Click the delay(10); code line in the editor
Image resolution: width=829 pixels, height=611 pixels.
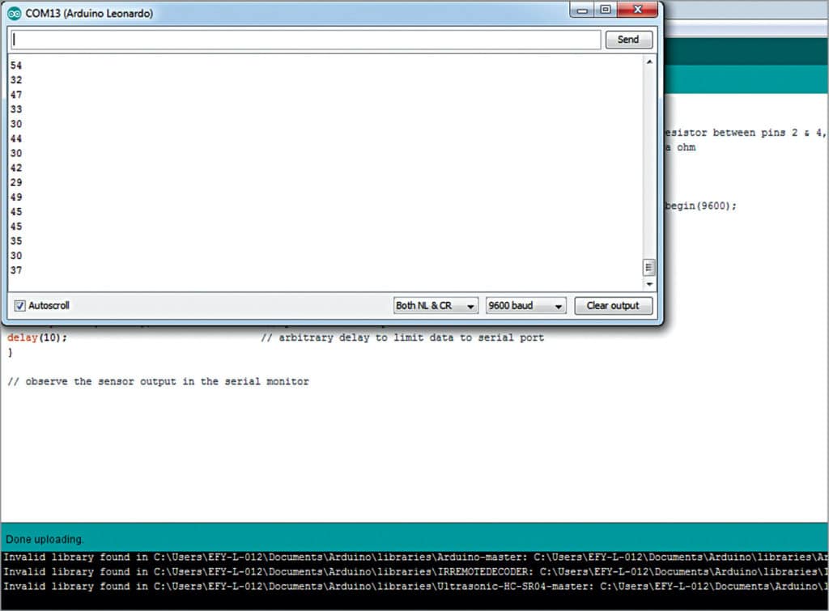pos(37,337)
